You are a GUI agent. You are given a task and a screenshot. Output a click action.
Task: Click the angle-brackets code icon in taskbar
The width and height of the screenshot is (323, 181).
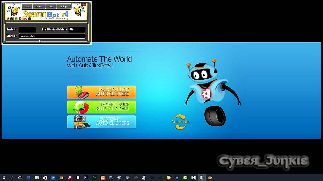(152, 177)
